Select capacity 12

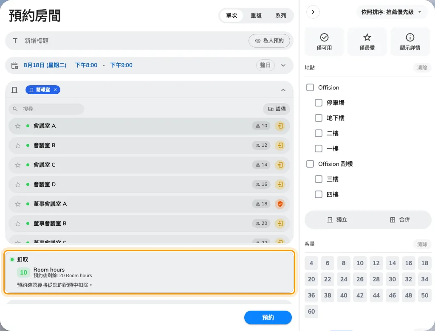point(376,264)
